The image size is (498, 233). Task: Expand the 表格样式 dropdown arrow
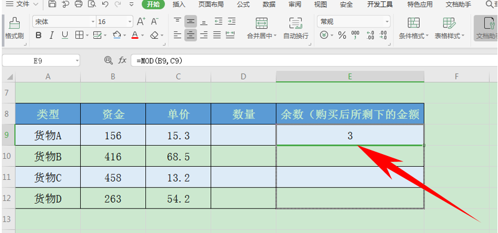tap(463, 36)
